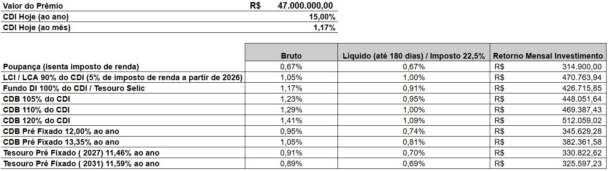This screenshot has height=171, width=610.
Task: Select Tesouro Pré Fixado (2027) row label
Action: (81, 153)
